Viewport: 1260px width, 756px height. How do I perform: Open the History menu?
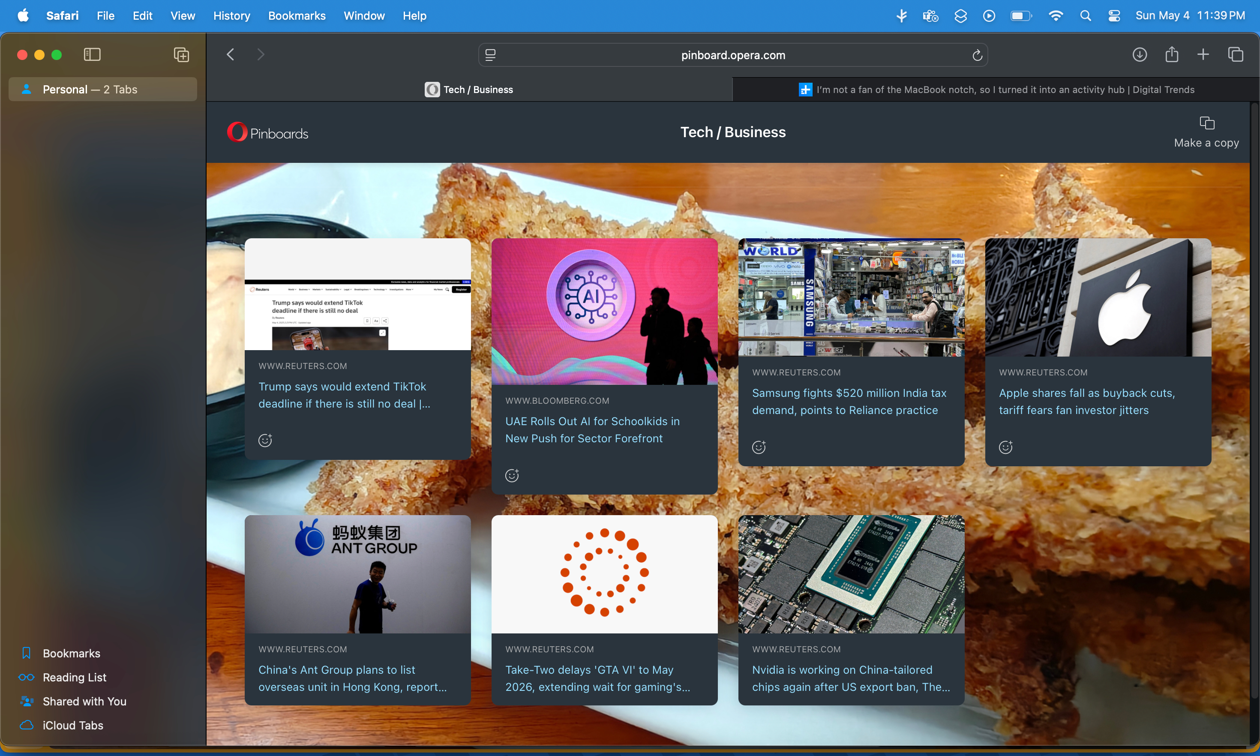click(231, 16)
